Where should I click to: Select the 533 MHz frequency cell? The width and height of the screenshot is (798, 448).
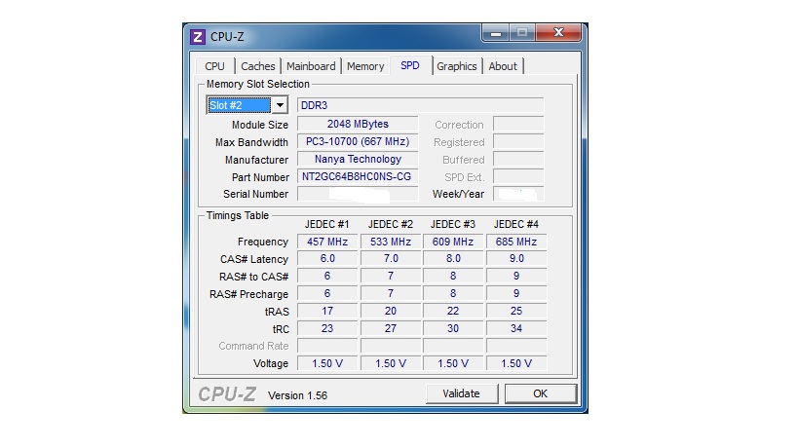click(391, 242)
